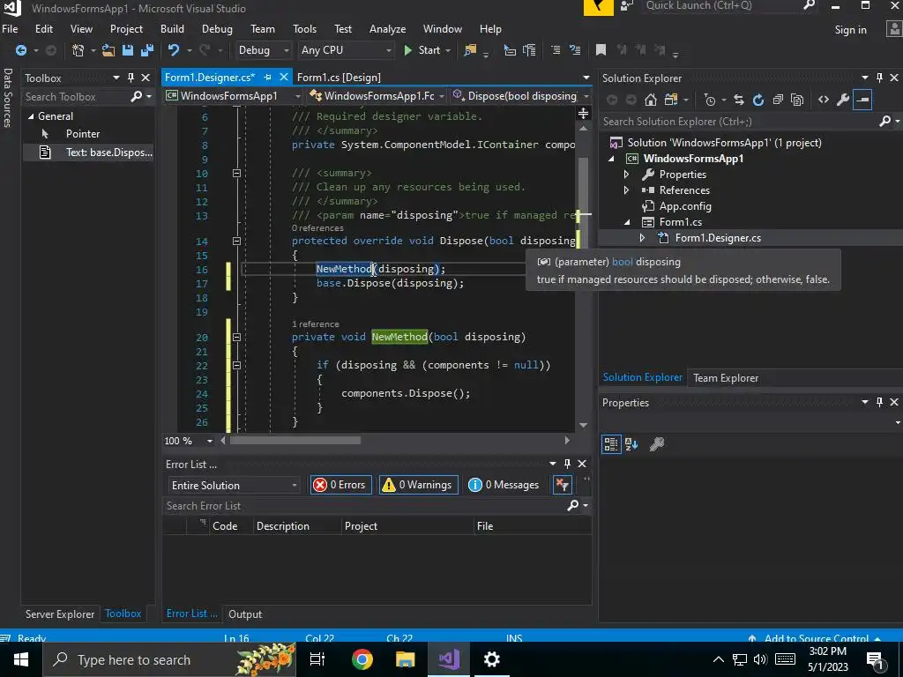Collapse the Form1.cs node in Solution Explorer
Screen dimensions: 903x677
click(x=627, y=222)
